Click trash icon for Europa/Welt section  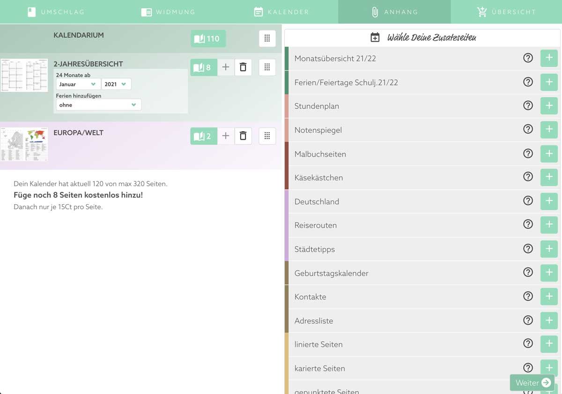tap(243, 136)
